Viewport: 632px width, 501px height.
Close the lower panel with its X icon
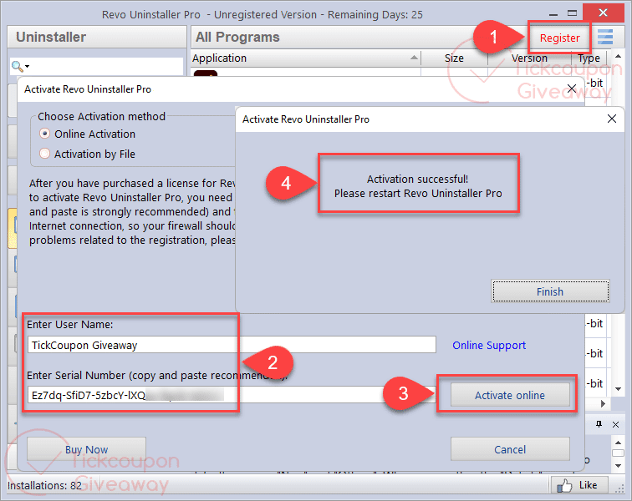[x=615, y=424]
